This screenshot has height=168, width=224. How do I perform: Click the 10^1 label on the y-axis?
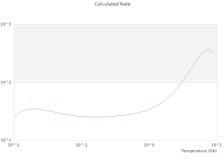point(7,140)
